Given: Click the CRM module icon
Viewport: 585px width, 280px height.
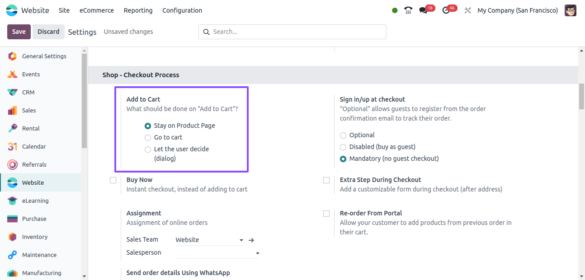Looking at the screenshot, I should pos(13,93).
